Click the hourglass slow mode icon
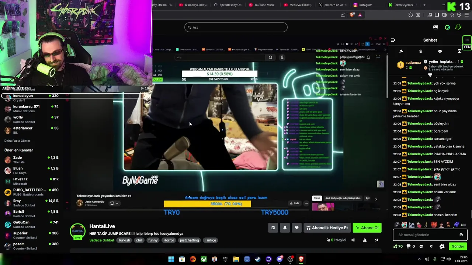Viewport: 472px width, 265px height. tap(459, 52)
